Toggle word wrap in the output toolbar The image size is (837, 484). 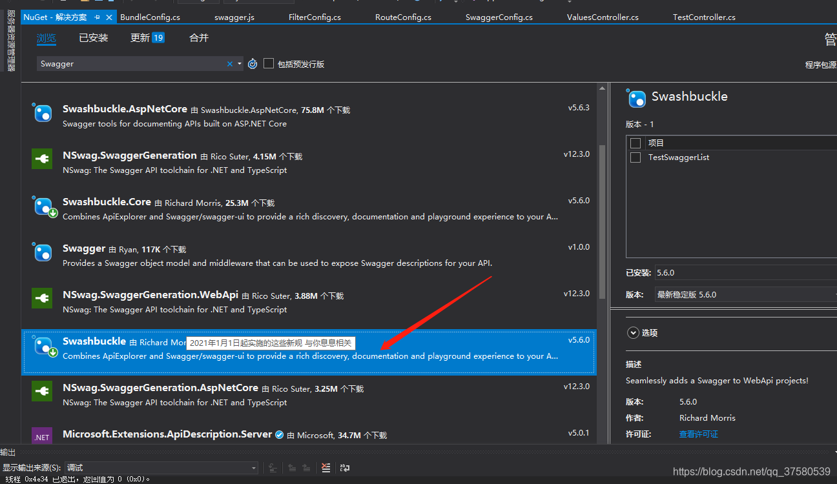tap(345, 468)
